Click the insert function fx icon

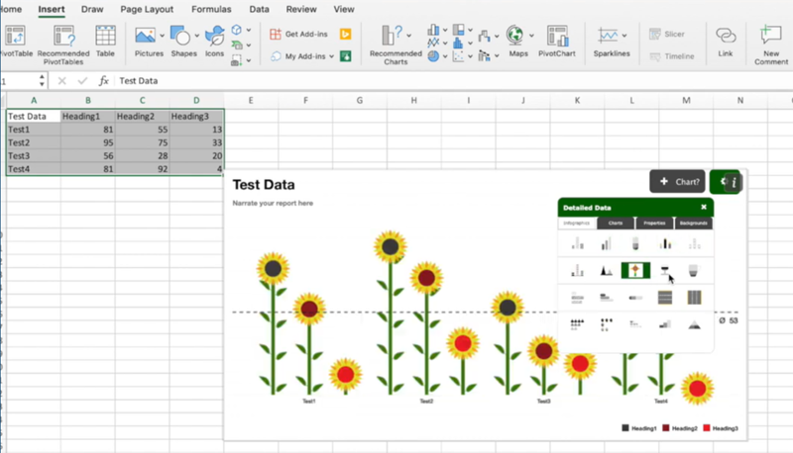pyautogui.click(x=103, y=81)
